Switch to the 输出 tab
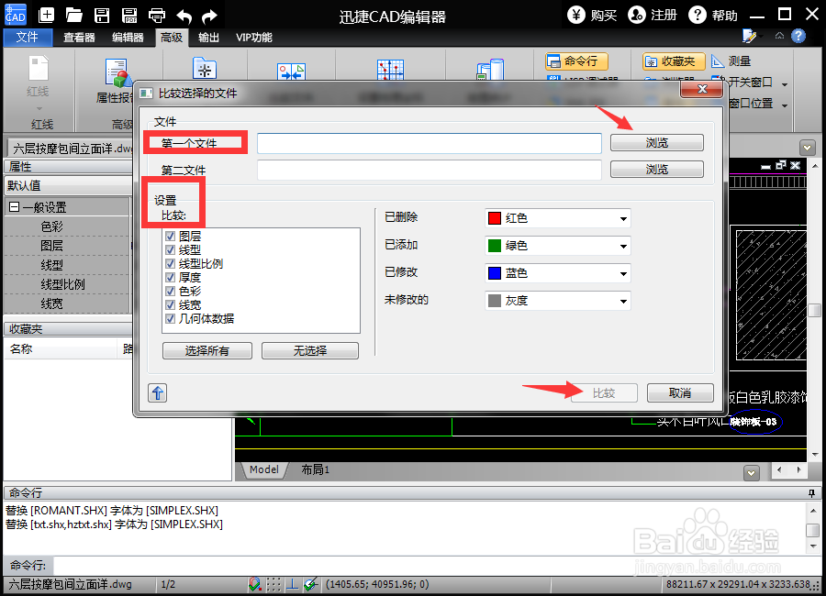826x596 pixels. pos(208,38)
